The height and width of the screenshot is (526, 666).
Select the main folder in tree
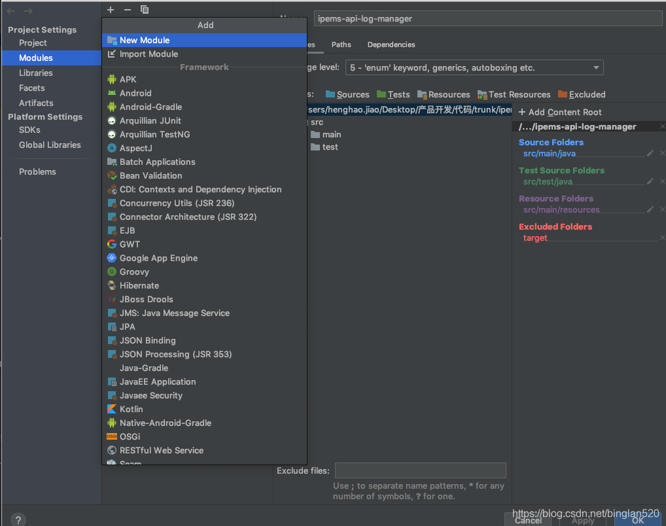point(326,135)
